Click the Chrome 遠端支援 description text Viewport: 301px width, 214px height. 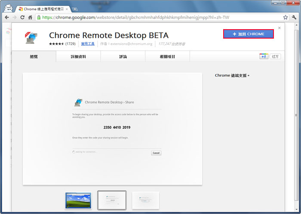pos(232,75)
